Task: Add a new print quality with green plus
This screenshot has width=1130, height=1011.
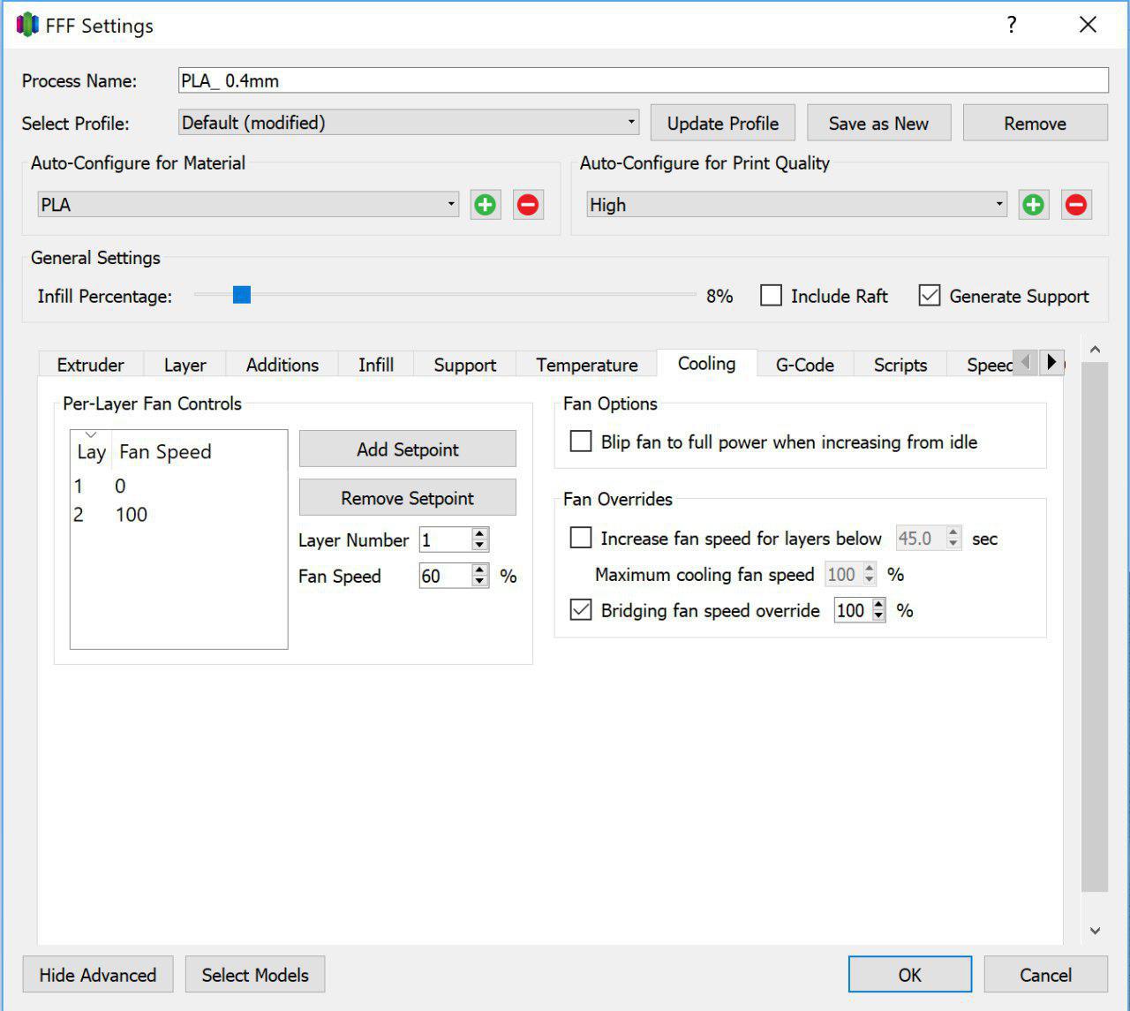Action: [1033, 205]
